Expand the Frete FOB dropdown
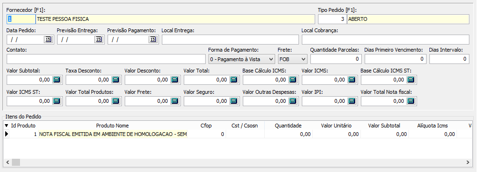Image resolution: width=477 pixels, height=172 pixels. coord(303,59)
